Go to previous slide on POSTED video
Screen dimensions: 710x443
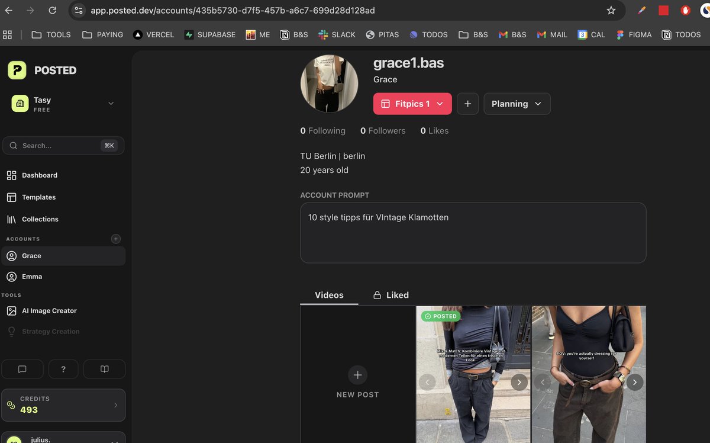[x=427, y=382]
